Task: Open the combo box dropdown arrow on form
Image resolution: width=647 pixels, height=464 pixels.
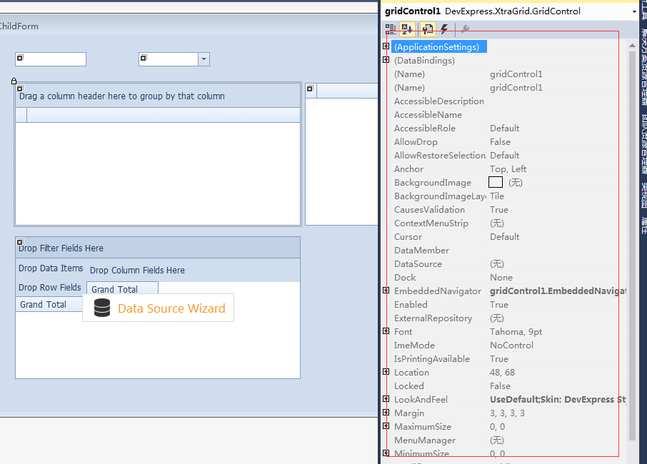Action: [204, 59]
